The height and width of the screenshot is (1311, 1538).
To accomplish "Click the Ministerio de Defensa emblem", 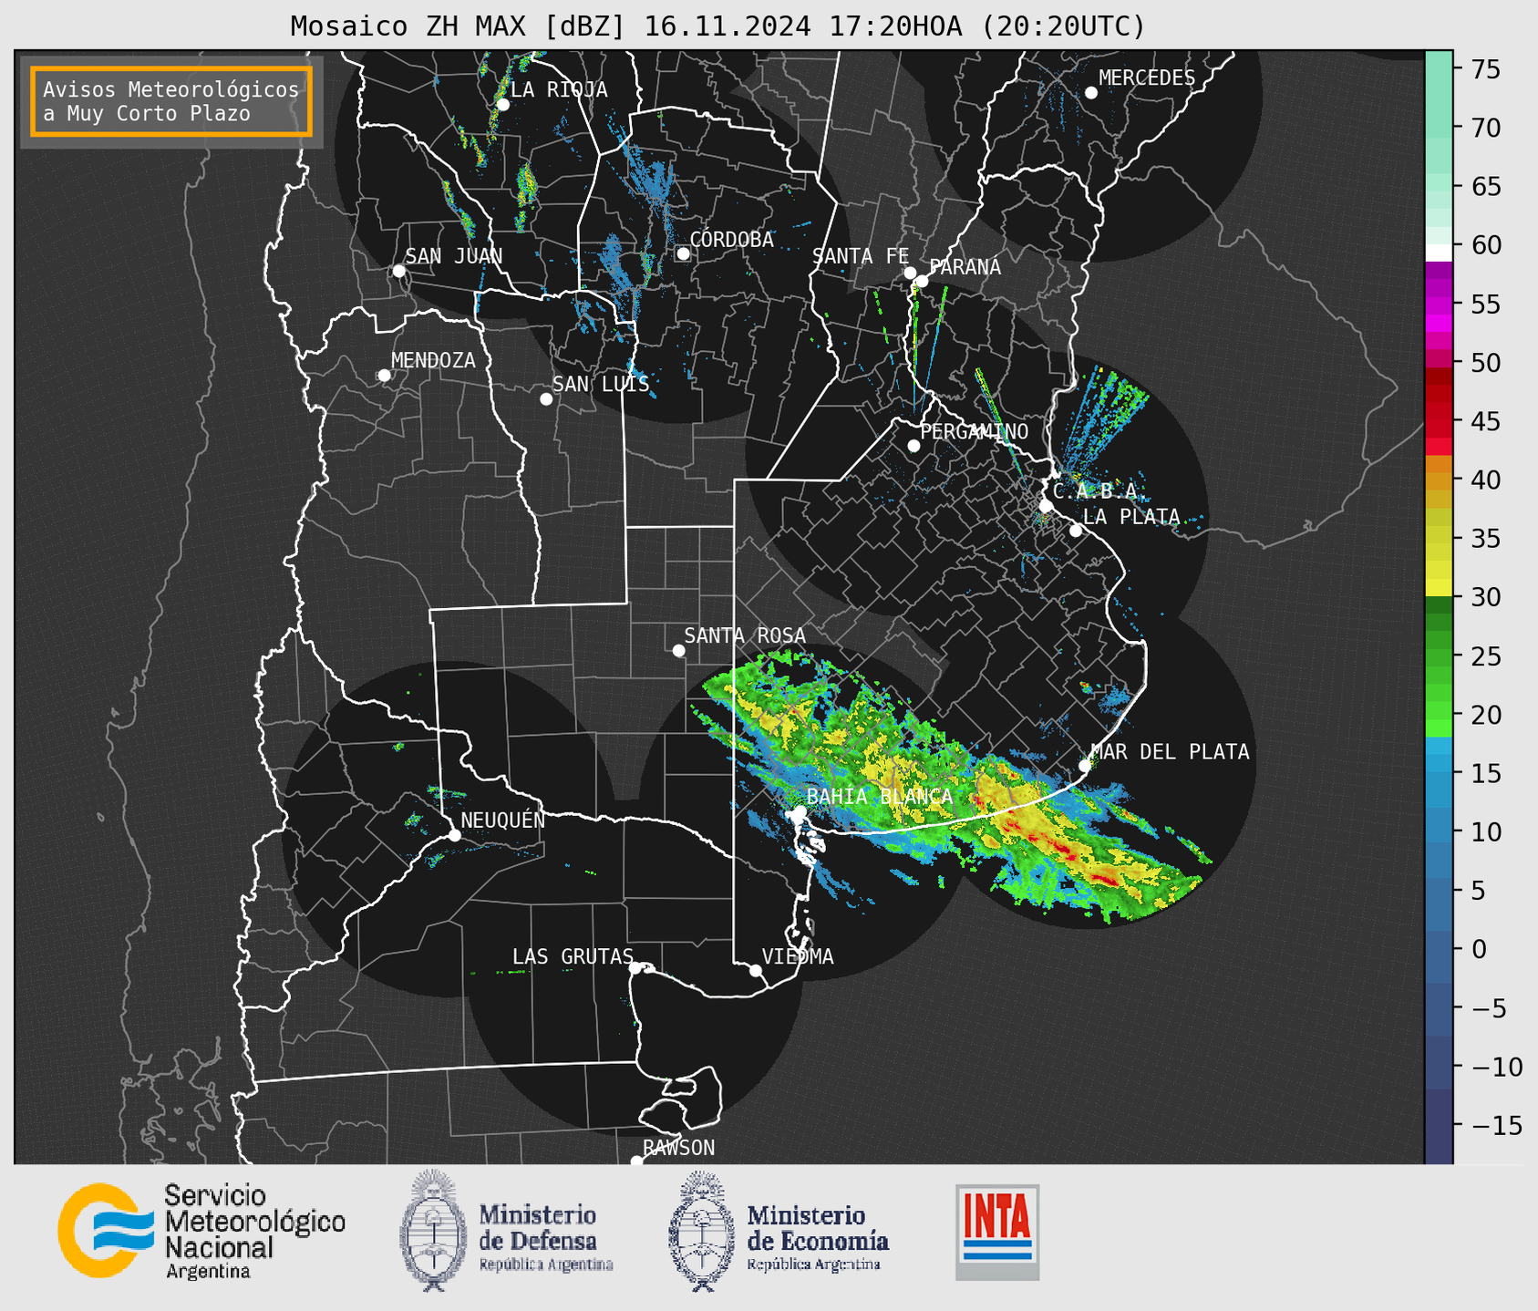I will pyautogui.click(x=433, y=1230).
